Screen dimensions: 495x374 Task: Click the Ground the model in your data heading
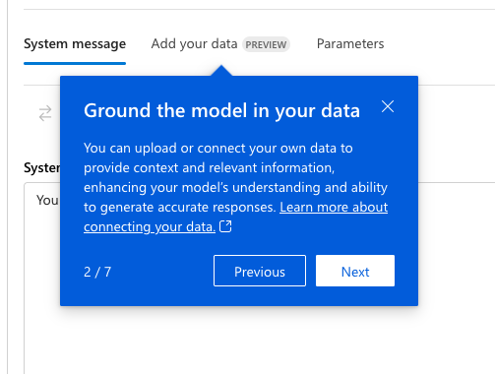[x=221, y=110]
